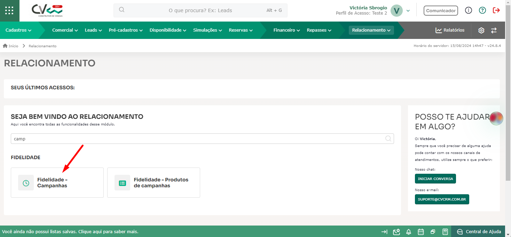The height and width of the screenshot is (237, 511).
Task: Open the starred mail icon in footer
Action: (396, 232)
